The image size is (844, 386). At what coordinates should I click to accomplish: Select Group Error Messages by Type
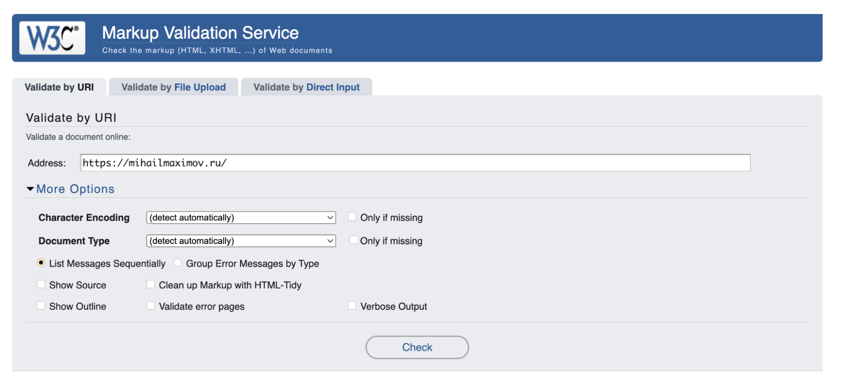[178, 263]
